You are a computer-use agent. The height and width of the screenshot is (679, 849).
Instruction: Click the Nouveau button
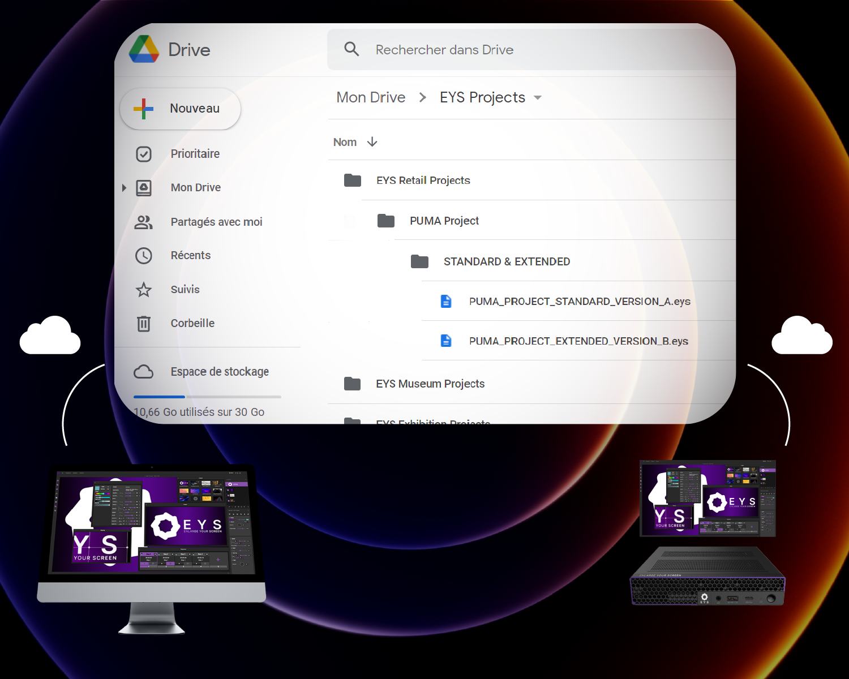pyautogui.click(x=181, y=109)
